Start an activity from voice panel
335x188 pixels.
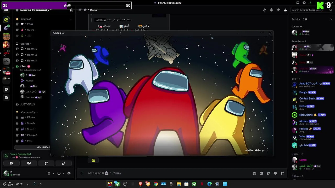(x=46, y=163)
